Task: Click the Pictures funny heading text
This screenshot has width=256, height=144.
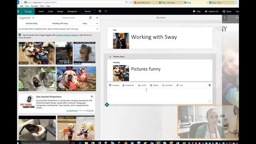Action: coord(146,69)
